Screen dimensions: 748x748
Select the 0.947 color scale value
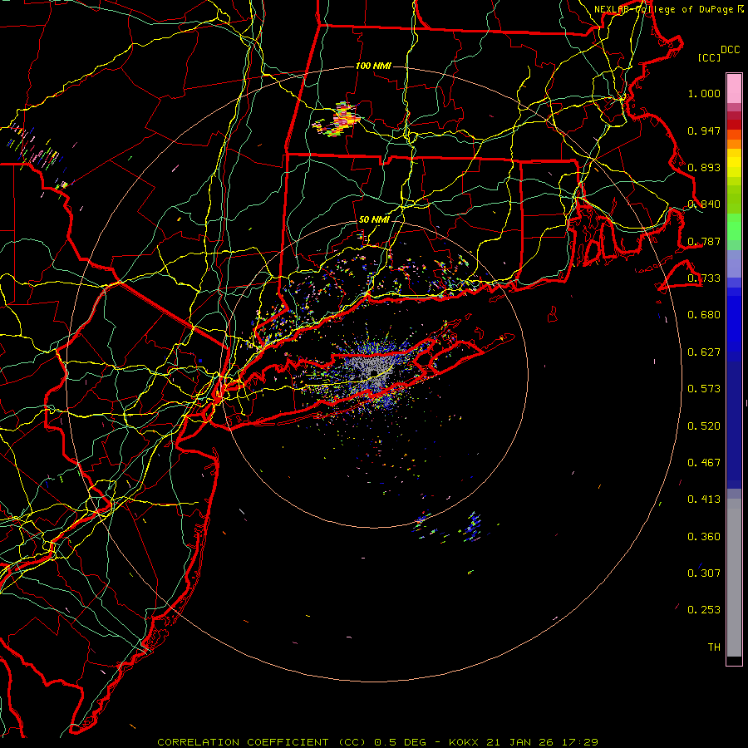click(704, 130)
